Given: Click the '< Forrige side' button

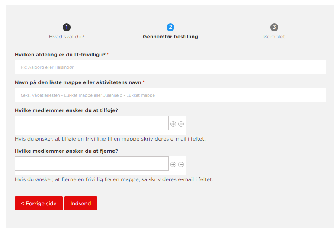Looking at the screenshot, I should (x=39, y=203).
